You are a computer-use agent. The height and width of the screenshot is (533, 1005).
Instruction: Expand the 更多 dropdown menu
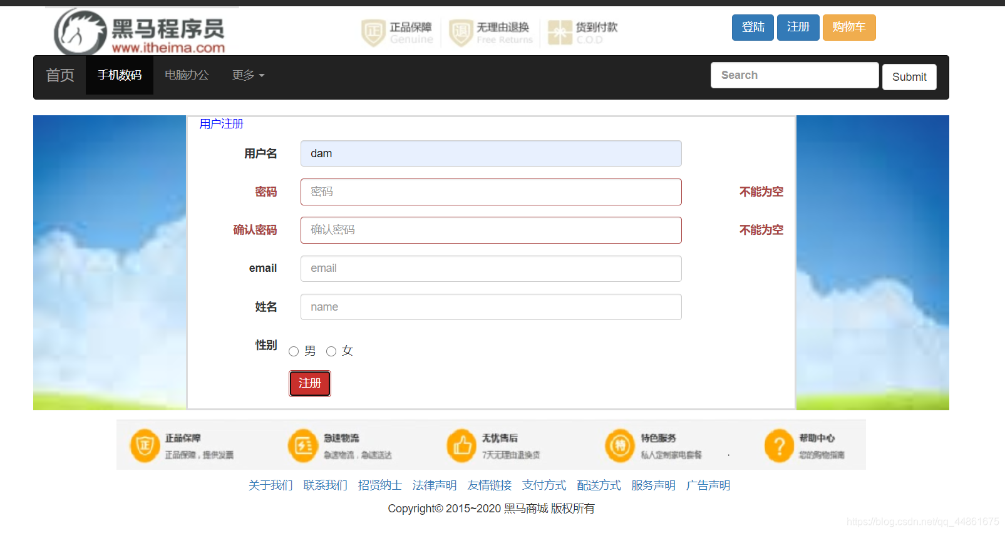coord(248,75)
